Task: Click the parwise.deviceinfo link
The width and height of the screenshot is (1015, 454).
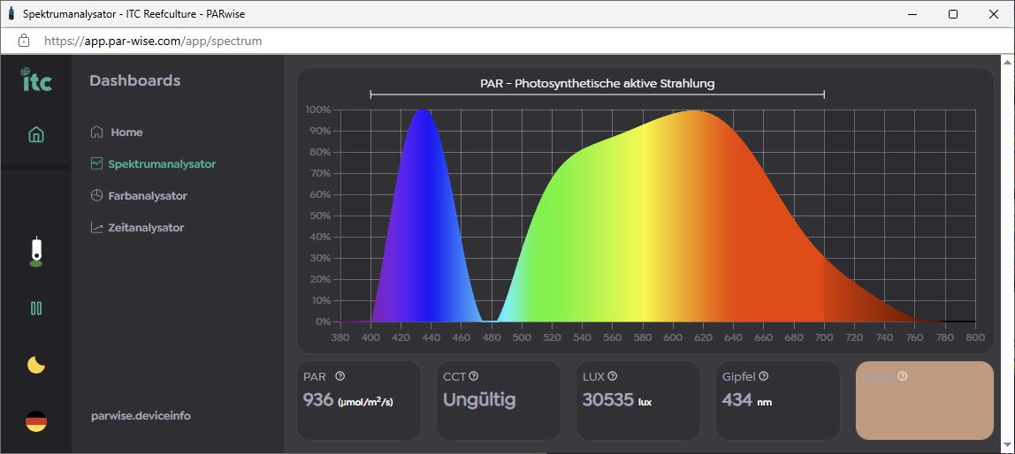Action: click(141, 416)
